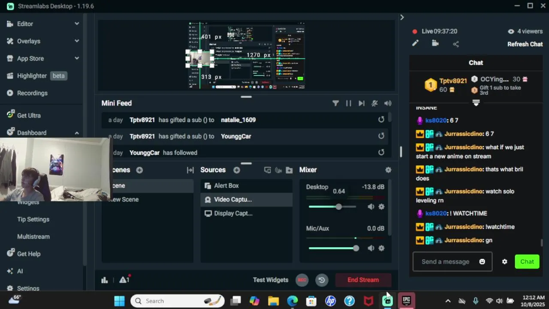Mute the Mic/Aux audio

tap(371, 248)
